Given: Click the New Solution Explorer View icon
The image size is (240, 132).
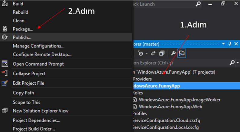Looking at the screenshot, I should point(5,111).
